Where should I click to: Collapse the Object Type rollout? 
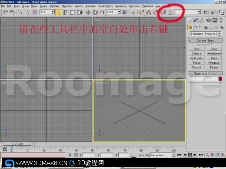click(x=205, y=41)
